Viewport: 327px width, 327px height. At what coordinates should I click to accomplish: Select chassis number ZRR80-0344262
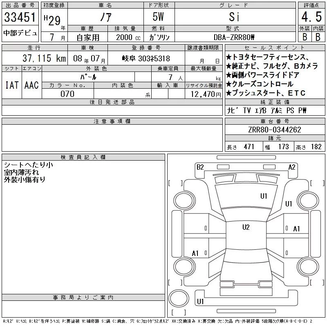[x=275, y=130]
